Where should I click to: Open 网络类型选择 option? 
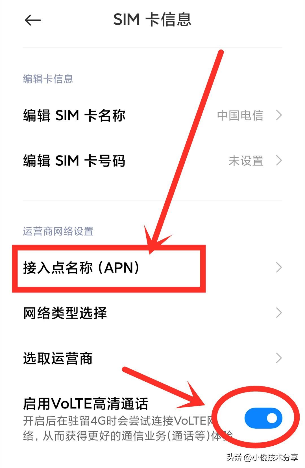pos(152,313)
